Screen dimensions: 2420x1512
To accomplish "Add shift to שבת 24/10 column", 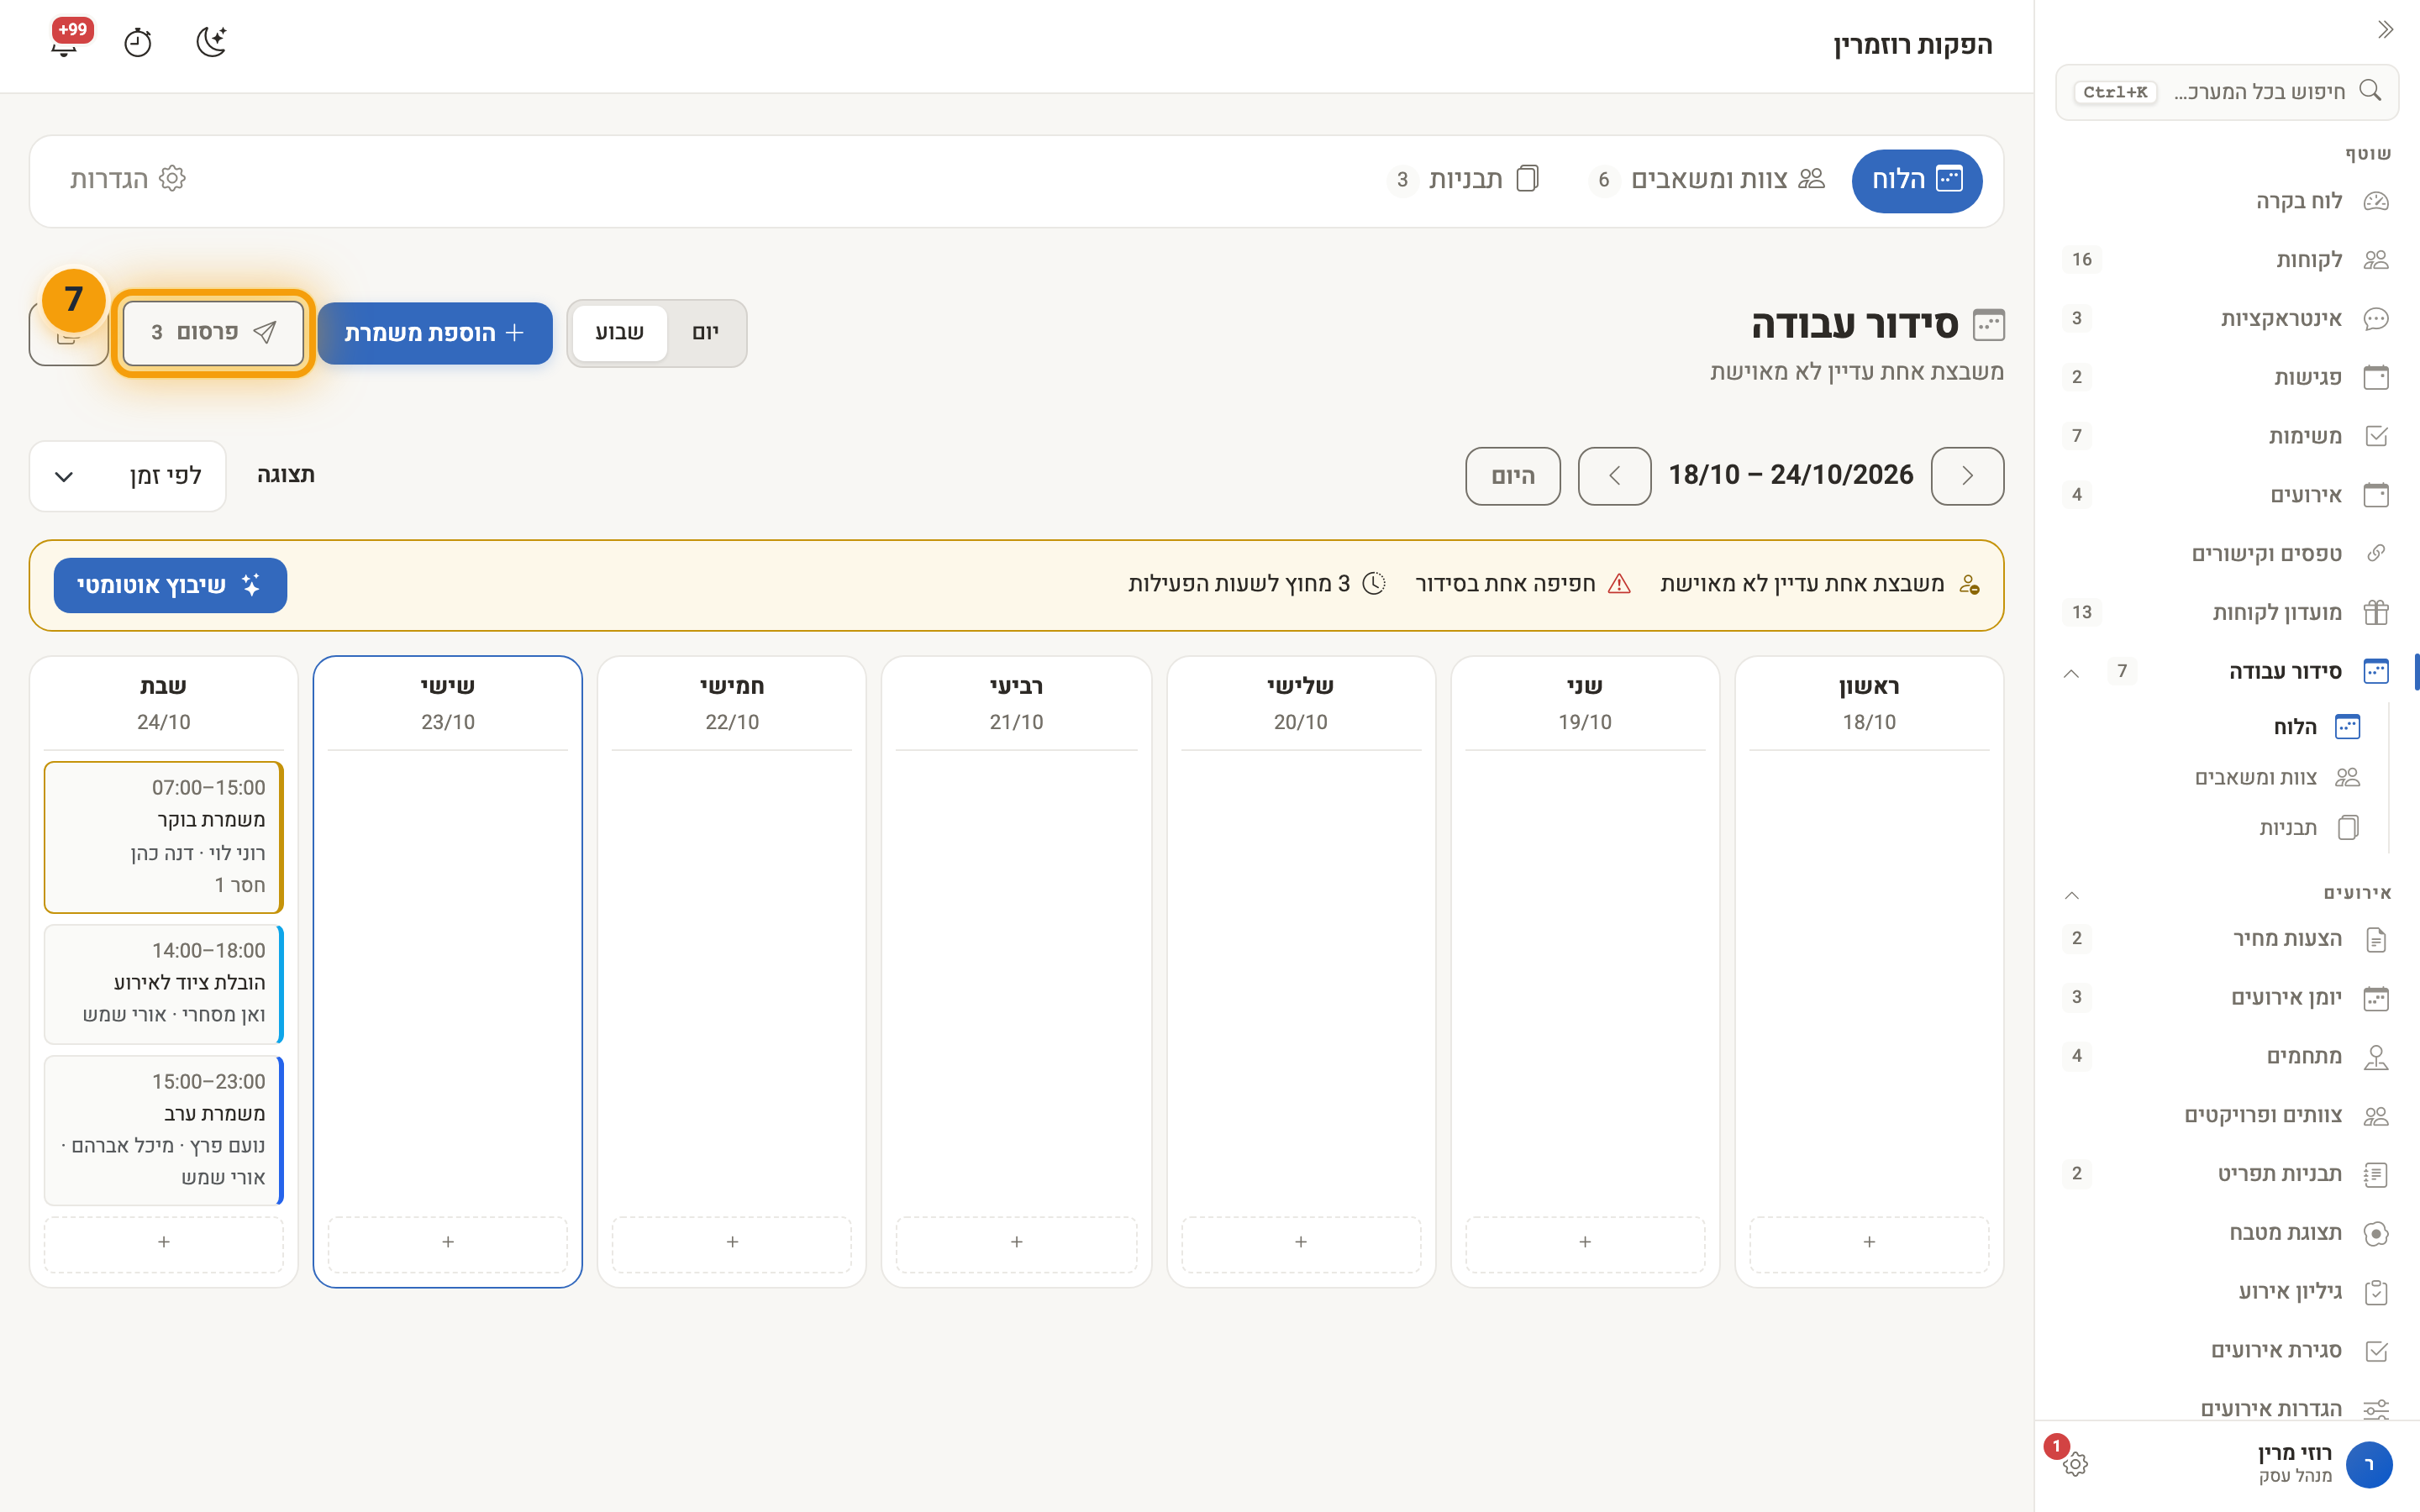I will [x=164, y=1242].
